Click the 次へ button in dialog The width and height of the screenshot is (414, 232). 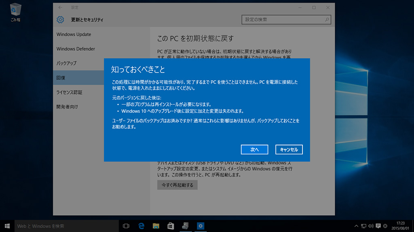(254, 149)
